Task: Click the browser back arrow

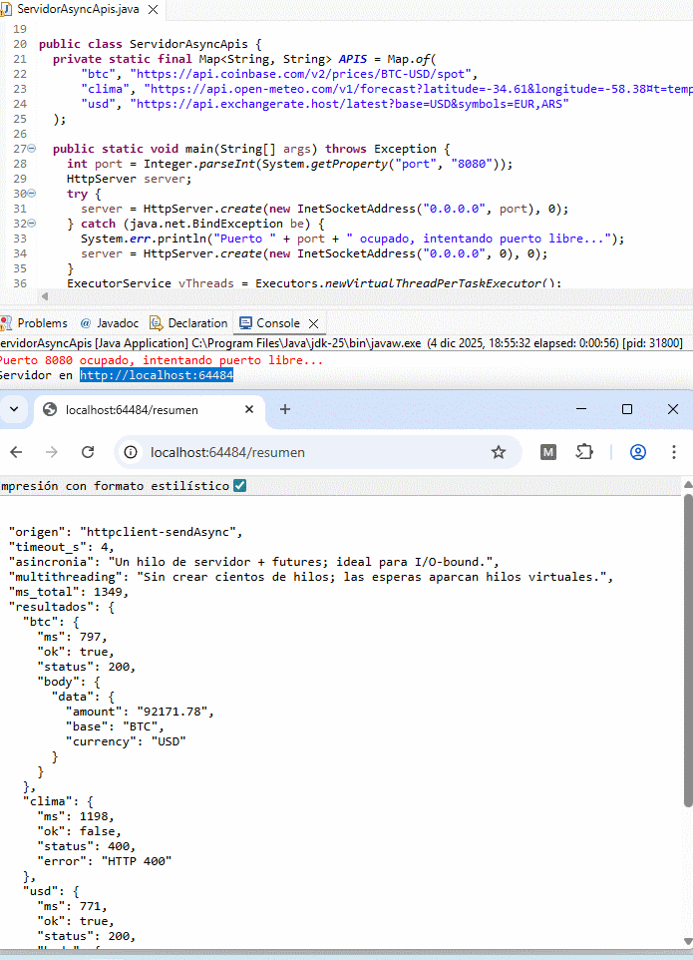Action: click(16, 452)
